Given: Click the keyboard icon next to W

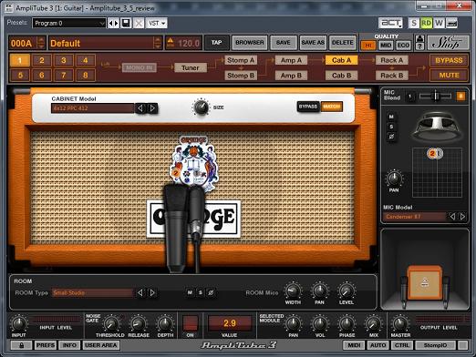Looking at the screenshot, I should pyautogui.click(x=451, y=23).
